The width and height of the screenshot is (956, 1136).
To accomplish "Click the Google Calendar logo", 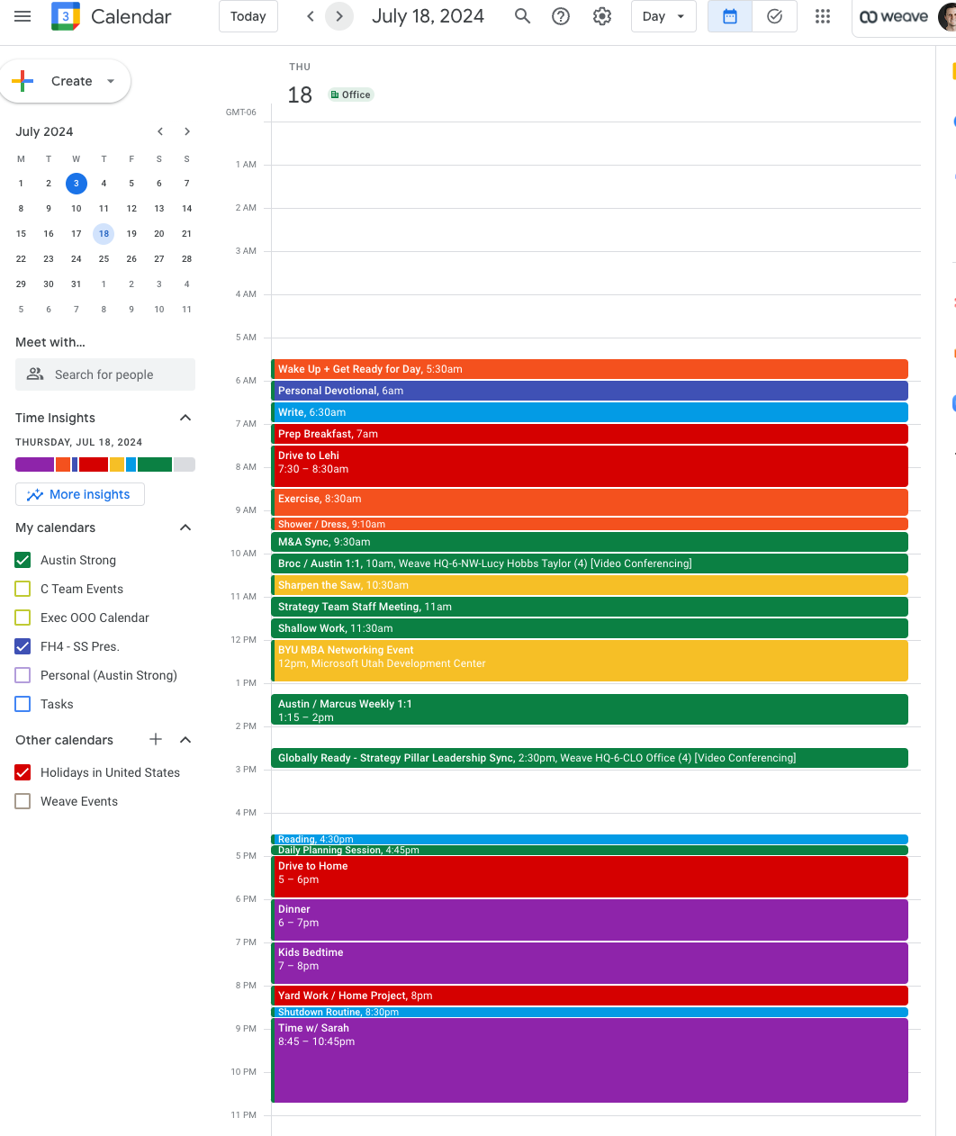I will pyautogui.click(x=66, y=16).
